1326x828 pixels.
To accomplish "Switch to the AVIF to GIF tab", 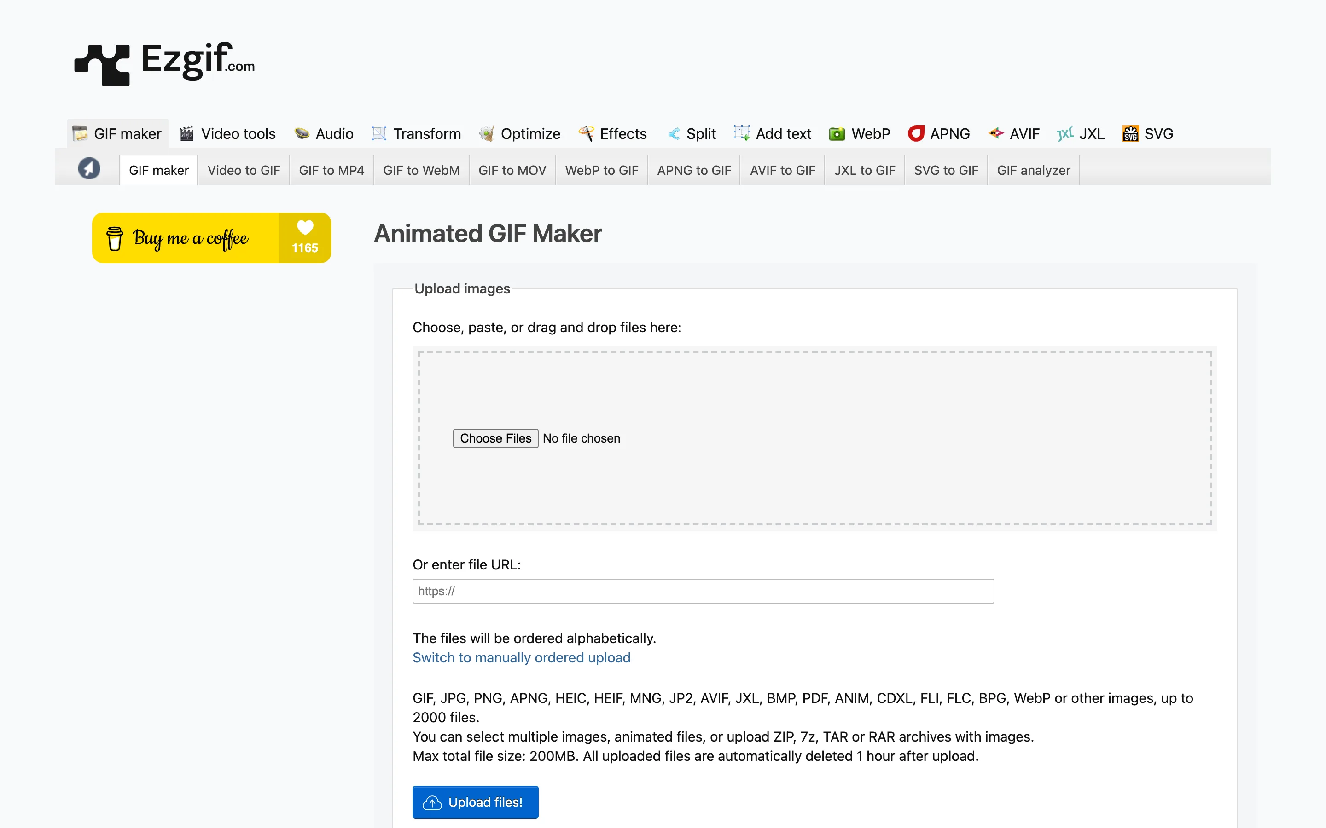I will click(782, 170).
